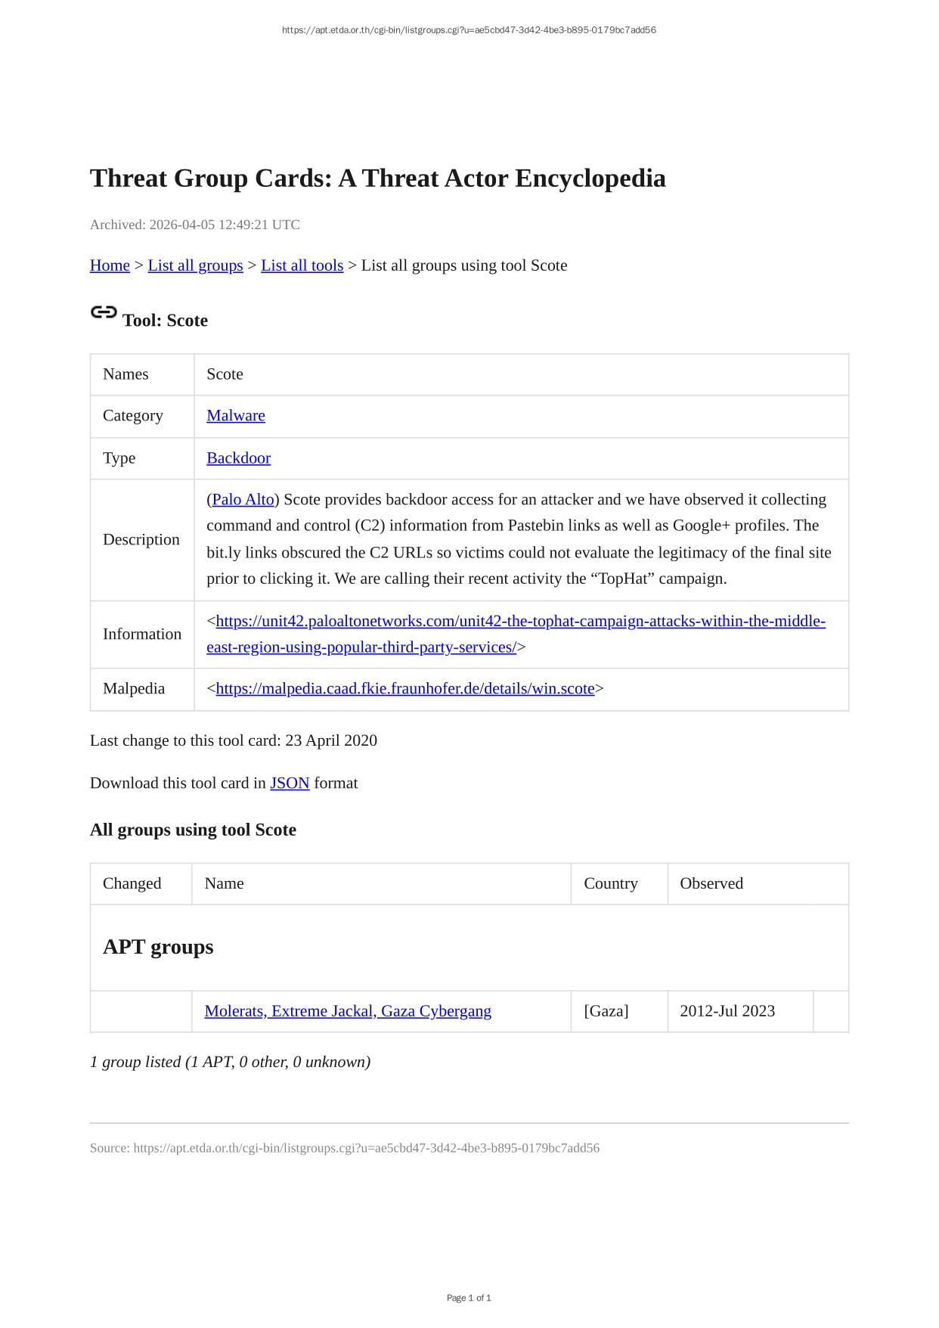Click the APT groups section heading
The image size is (939, 1328).
tap(158, 948)
